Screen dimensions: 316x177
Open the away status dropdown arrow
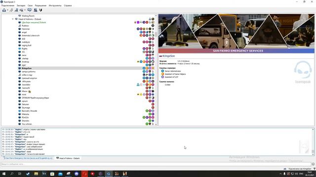tap(25, 10)
